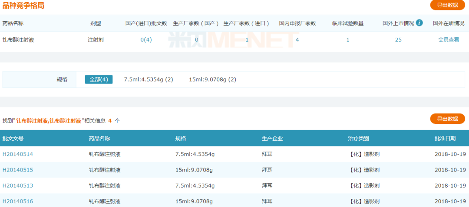469x207 pixels.
Task: Click the 国外在研情况 column header
Action: [449, 23]
